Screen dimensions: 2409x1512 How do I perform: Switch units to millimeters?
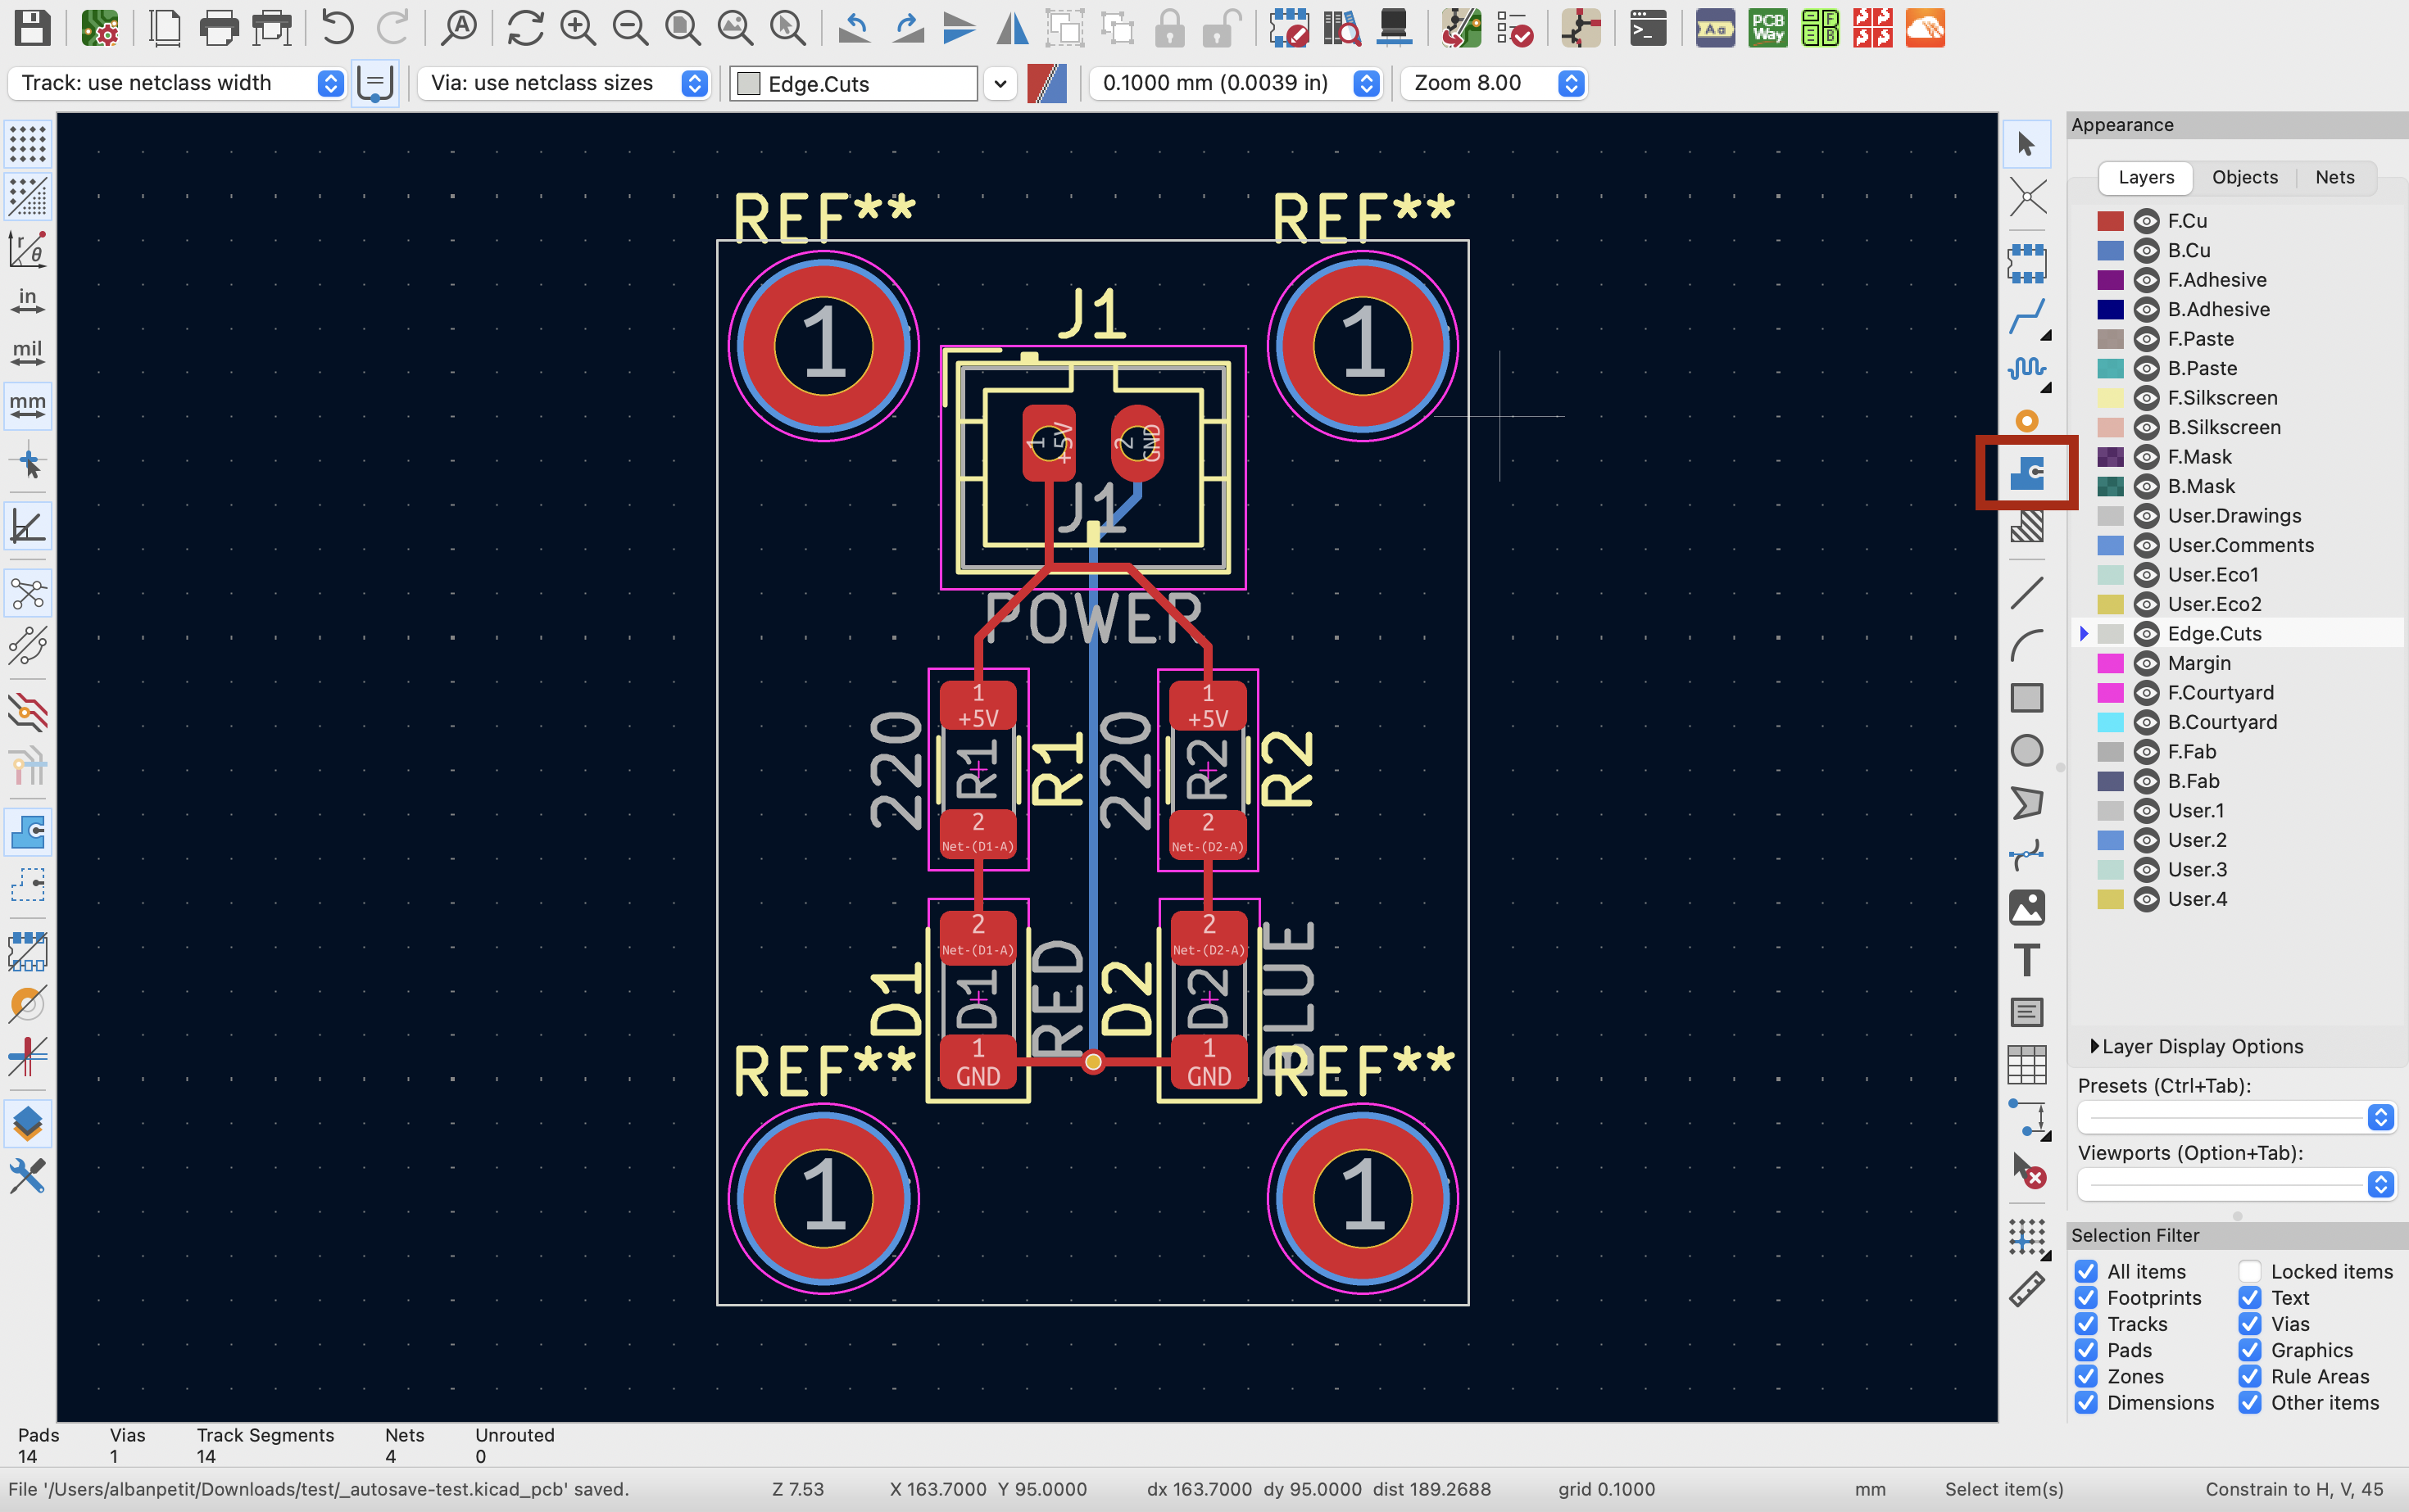[27, 404]
